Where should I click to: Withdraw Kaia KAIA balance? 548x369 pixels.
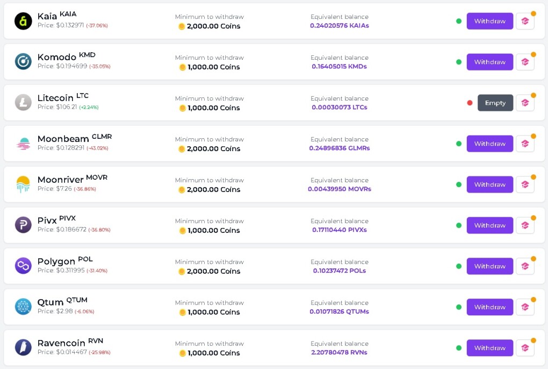point(489,21)
